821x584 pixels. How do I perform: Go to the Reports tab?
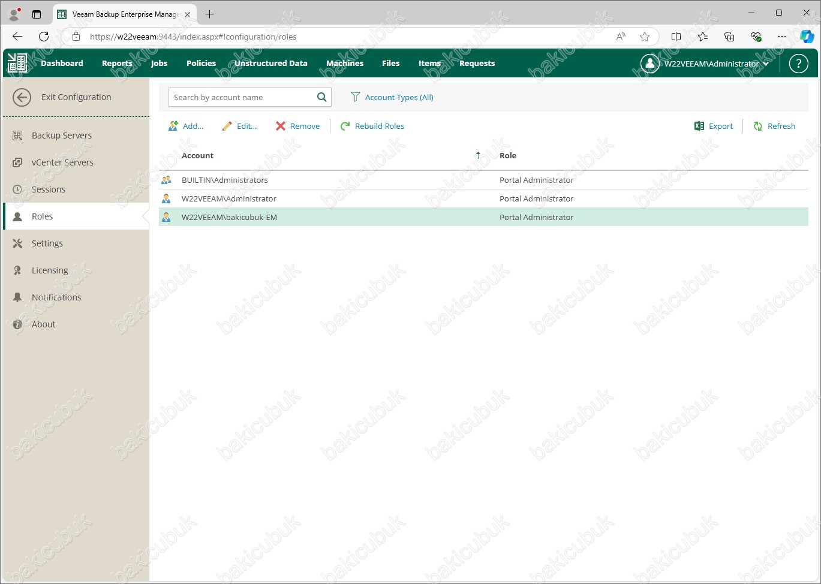point(117,63)
